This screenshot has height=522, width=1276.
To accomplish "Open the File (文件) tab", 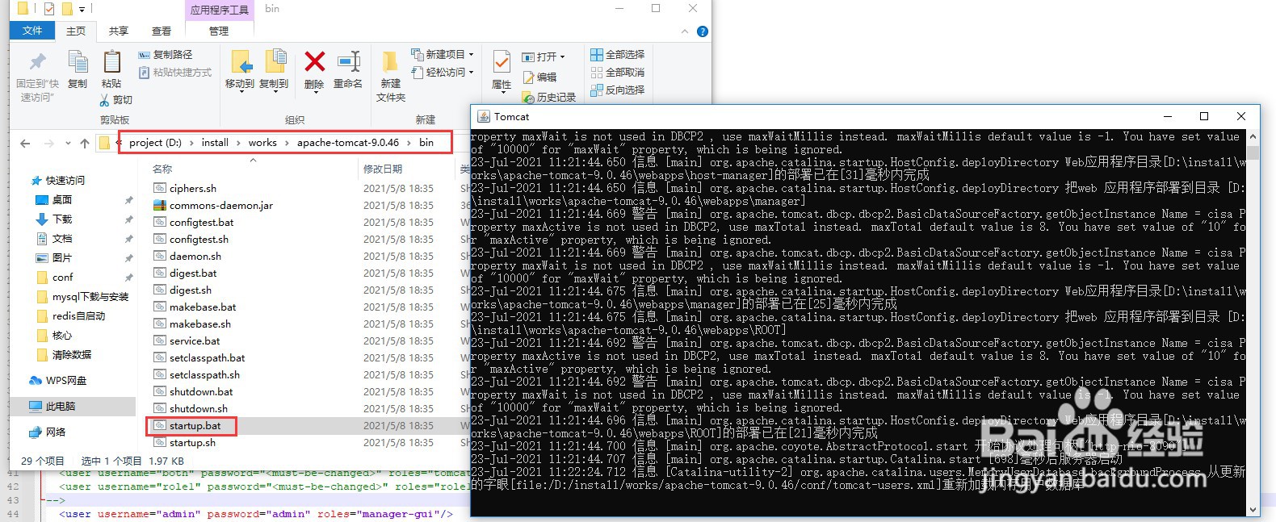I will pos(32,31).
